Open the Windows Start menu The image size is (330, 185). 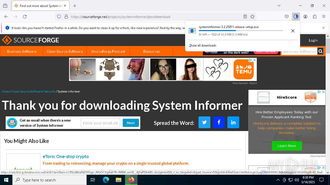coord(6,180)
